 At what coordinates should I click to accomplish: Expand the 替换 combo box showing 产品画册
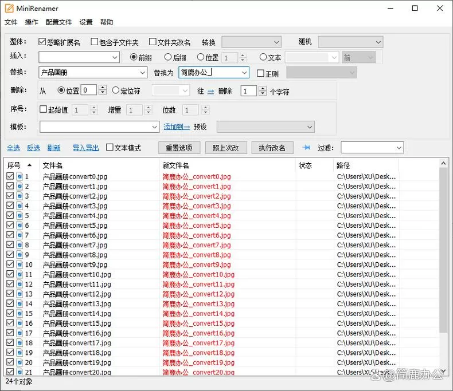142,73
